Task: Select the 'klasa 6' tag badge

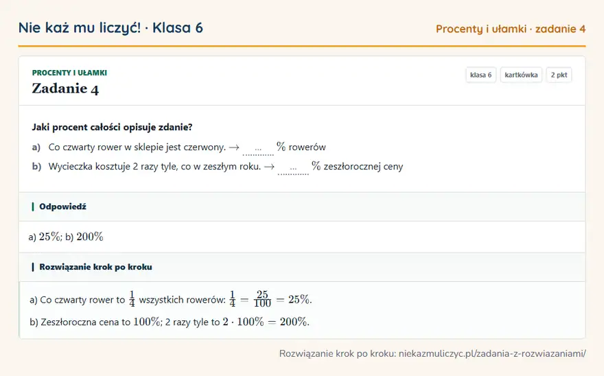Action: (x=480, y=75)
